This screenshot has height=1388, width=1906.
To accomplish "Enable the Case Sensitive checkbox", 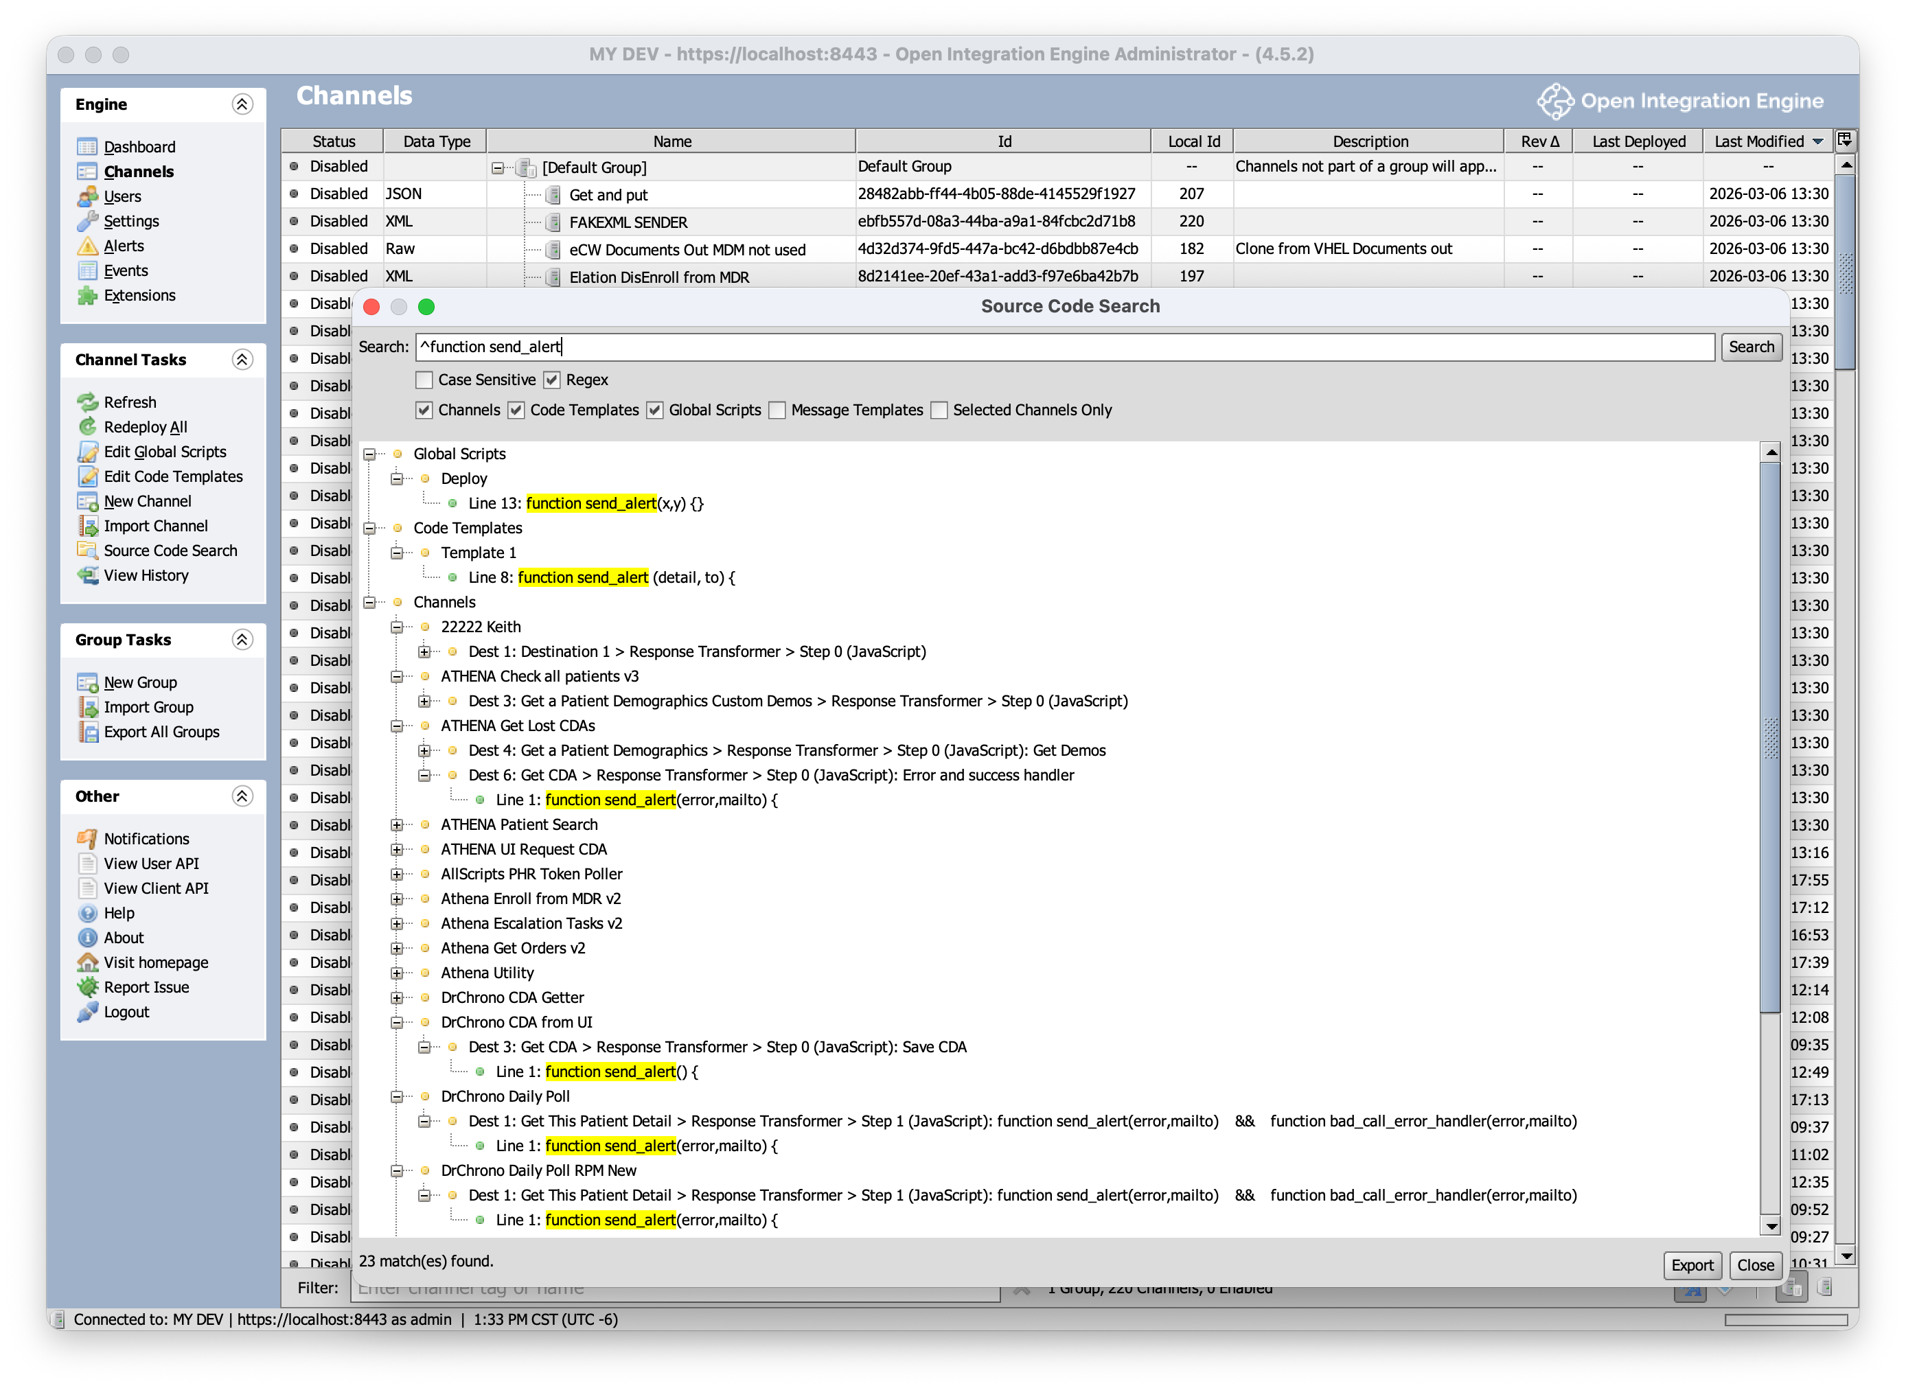I will pos(424,380).
